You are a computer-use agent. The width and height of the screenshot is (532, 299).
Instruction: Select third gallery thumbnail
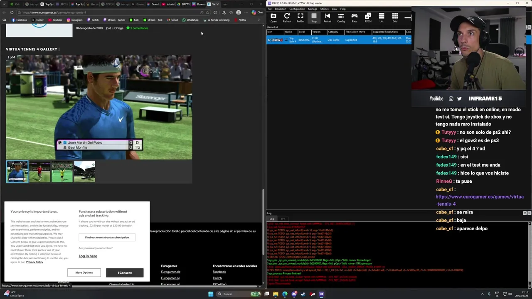(62, 172)
